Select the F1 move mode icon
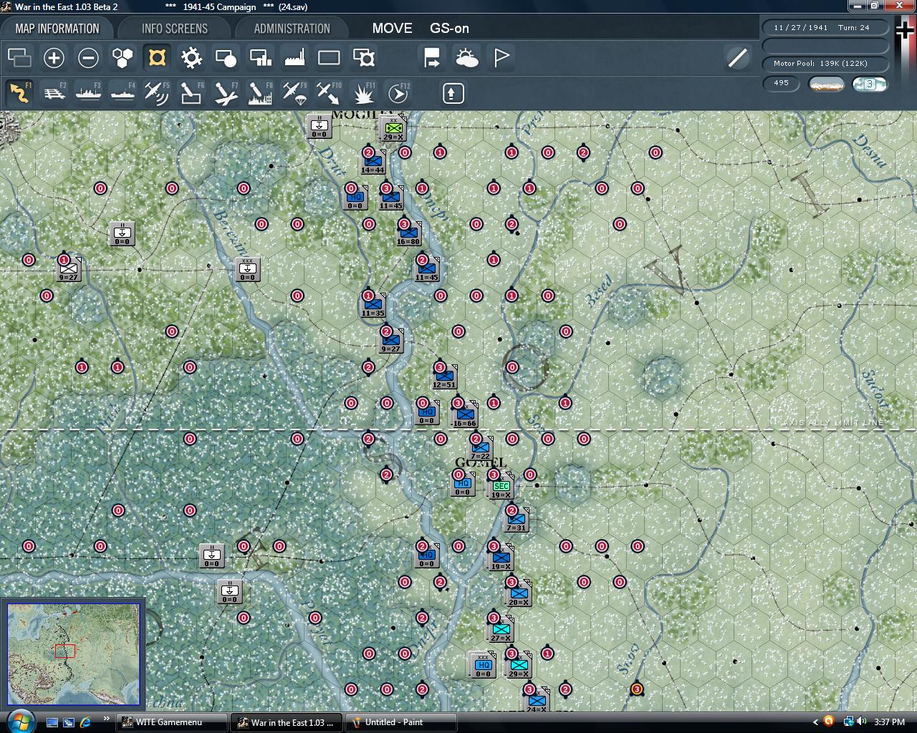This screenshot has width=917, height=733. click(x=19, y=93)
